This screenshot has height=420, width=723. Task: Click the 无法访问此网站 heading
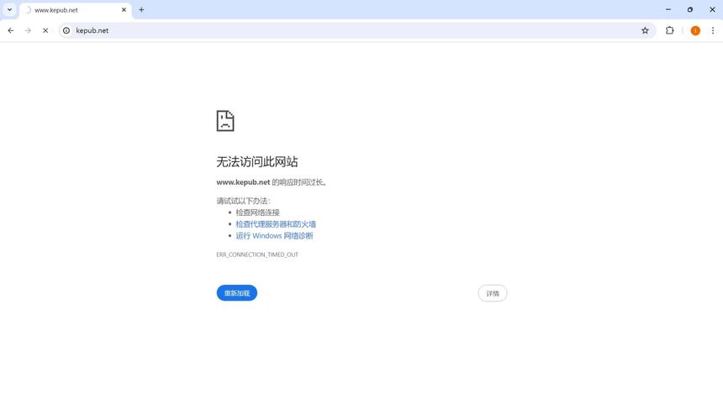pos(257,161)
